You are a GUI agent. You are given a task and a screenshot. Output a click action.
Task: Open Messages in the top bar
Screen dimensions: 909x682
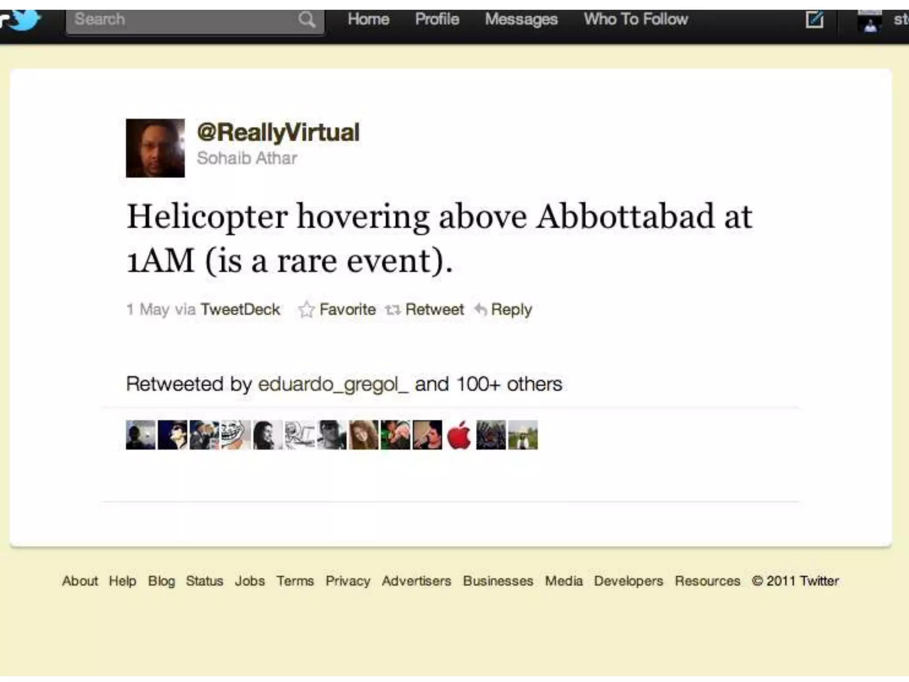click(x=521, y=20)
